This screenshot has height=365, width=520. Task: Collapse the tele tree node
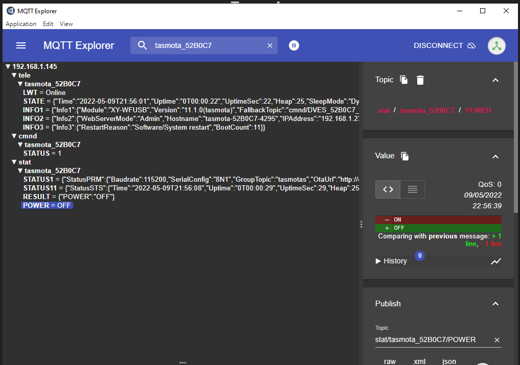click(x=14, y=75)
